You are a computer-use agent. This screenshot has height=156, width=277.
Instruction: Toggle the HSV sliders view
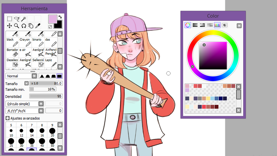point(202,25)
